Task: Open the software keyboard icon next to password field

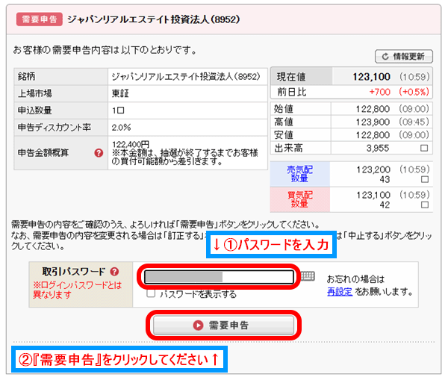Action: click(x=308, y=276)
